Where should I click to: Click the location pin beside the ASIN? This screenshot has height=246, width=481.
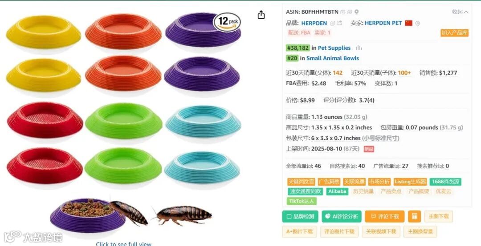coord(356,12)
